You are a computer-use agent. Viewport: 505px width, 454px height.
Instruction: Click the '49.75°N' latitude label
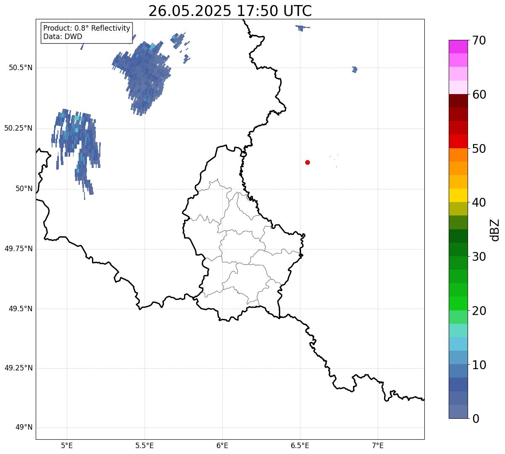tap(18, 249)
